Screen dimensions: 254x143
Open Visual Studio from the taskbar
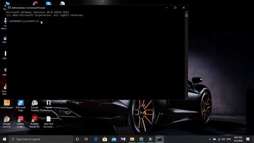pyautogui.click(x=123, y=139)
